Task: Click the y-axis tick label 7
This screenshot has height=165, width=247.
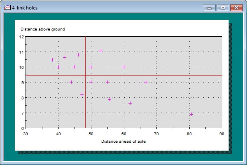Action: [x=23, y=113]
